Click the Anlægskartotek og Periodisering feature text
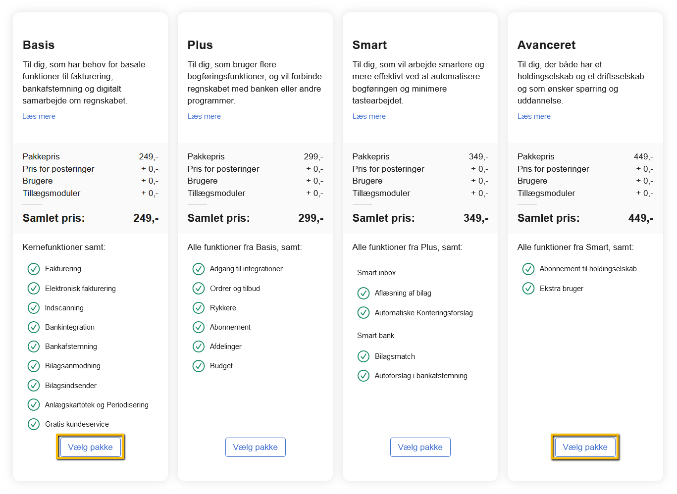This screenshot has width=677, height=494. tap(97, 405)
